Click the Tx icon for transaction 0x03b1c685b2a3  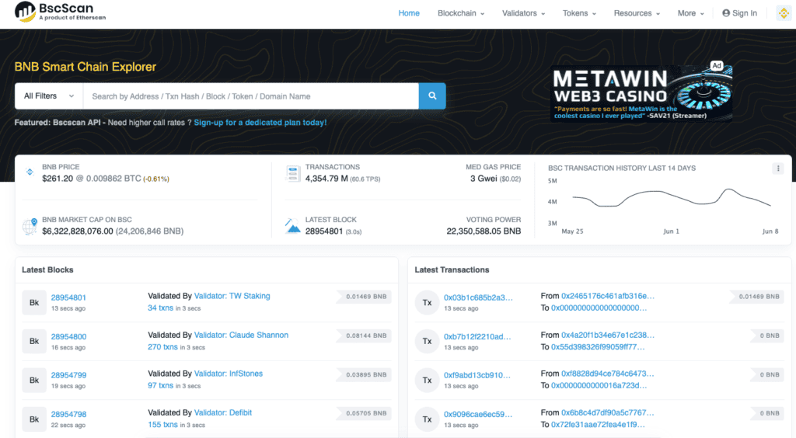427,302
